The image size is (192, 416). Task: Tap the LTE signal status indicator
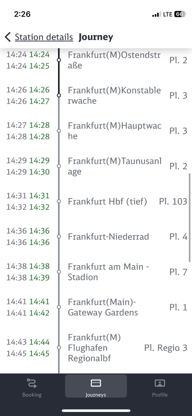[x=163, y=14]
